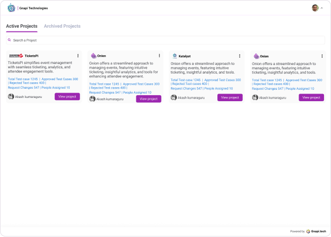
Task: Open kebab menu on Onion card mentioning attendee engagement
Action: click(x=159, y=56)
